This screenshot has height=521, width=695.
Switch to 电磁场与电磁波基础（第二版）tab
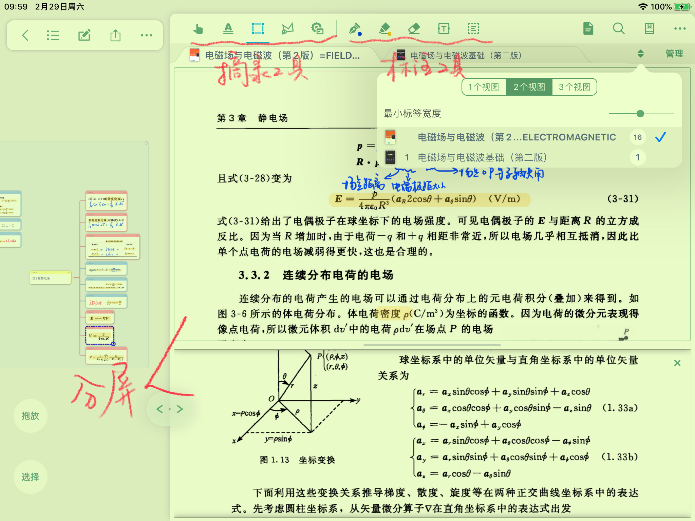pyautogui.click(x=466, y=55)
